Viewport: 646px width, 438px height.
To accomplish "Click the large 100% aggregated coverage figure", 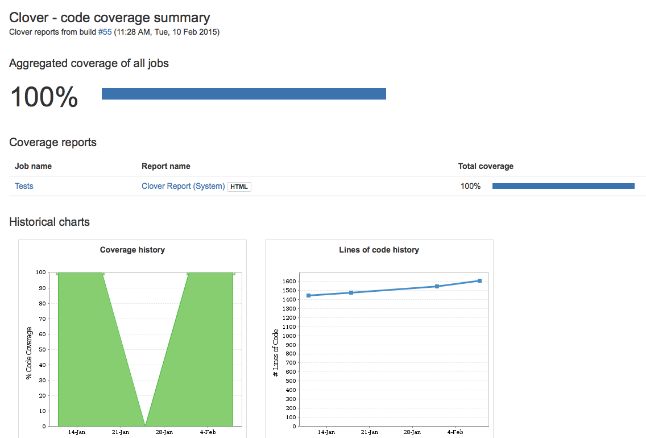I will (x=44, y=97).
